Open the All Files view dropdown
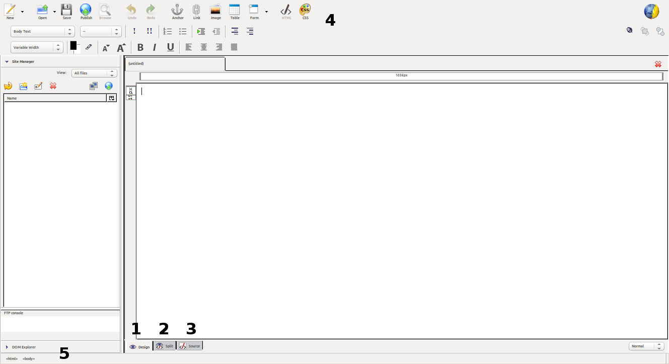The height and width of the screenshot is (364, 669). tap(94, 73)
